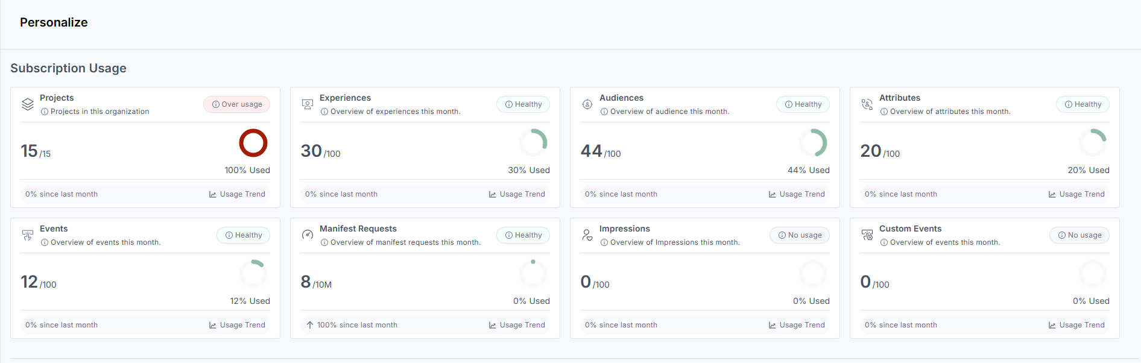Click the 'No usage' badge on Custom Events
The image size is (1141, 363).
(x=1079, y=235)
